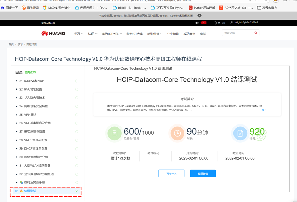Open the hid_h4z6yi-8m3372n9 user account

pyautogui.click(x=244, y=23)
